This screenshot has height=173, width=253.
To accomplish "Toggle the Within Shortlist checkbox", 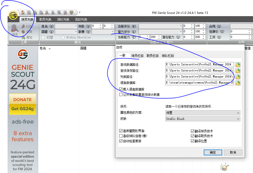I will (x=63, y=37).
